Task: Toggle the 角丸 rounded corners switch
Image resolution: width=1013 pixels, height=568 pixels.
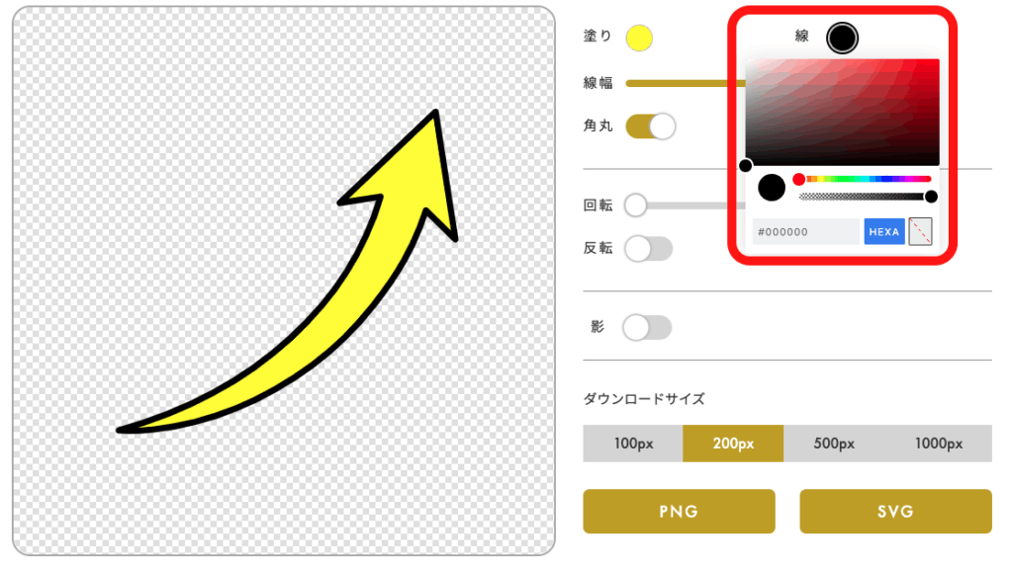Action: click(651, 125)
